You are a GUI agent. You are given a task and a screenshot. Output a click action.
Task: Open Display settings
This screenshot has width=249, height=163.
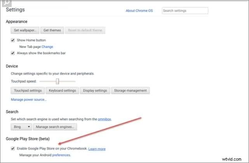(x=95, y=91)
